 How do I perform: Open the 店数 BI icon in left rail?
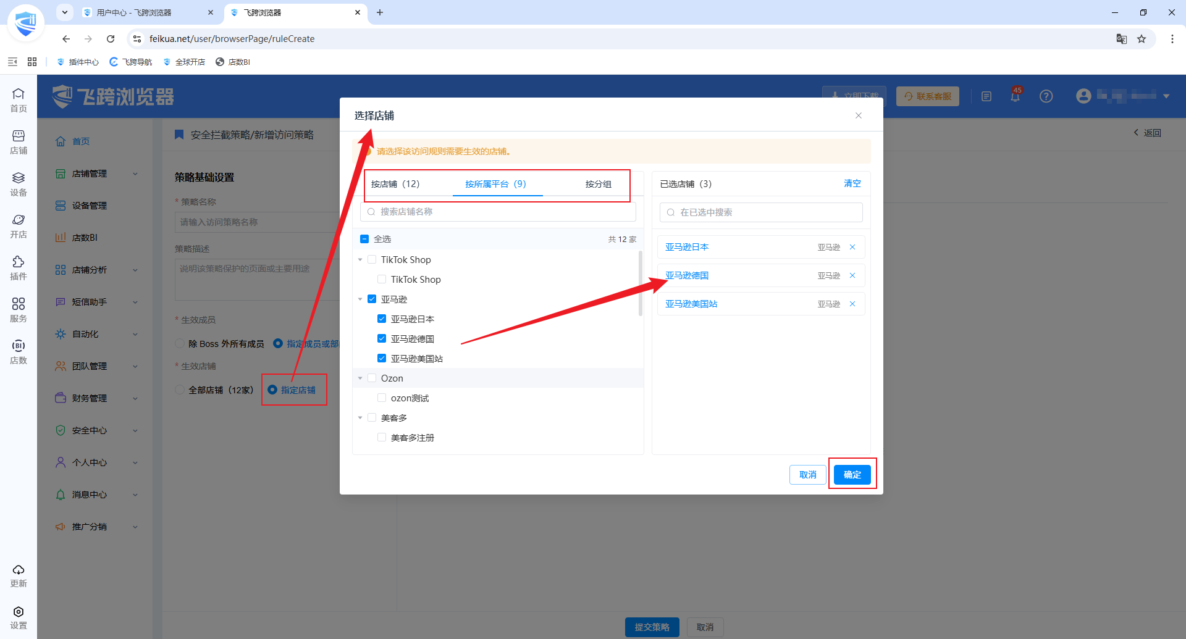tap(19, 352)
